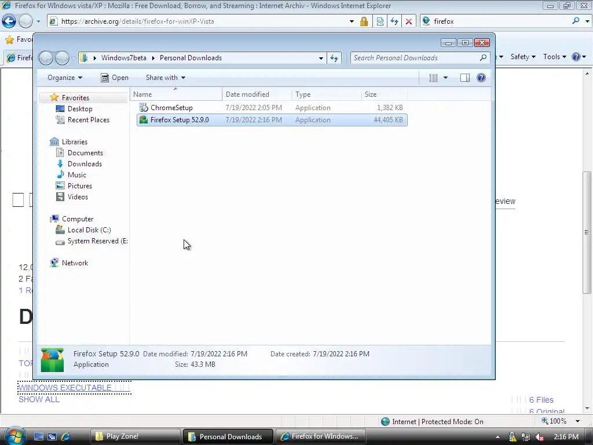
Task: Click the muted volume tray icon
Action: pyautogui.click(x=540, y=437)
